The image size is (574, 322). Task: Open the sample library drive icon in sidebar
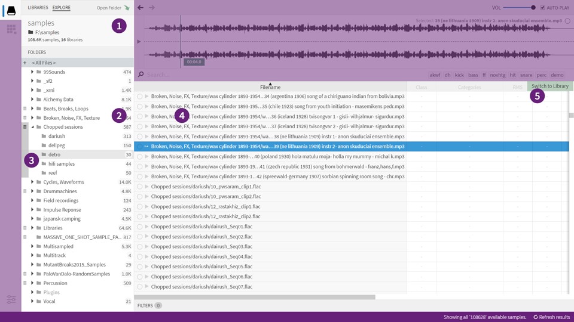[x=11, y=11]
